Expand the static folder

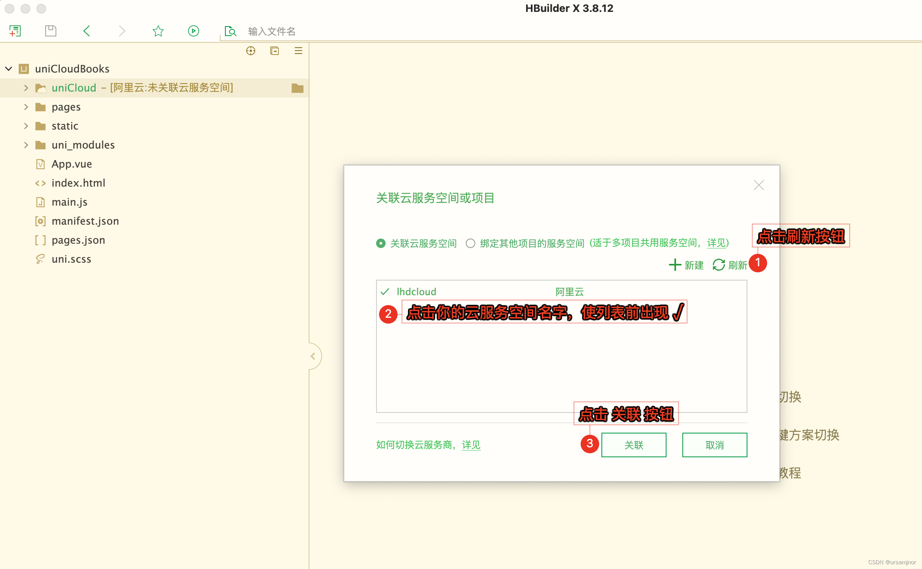tap(26, 126)
